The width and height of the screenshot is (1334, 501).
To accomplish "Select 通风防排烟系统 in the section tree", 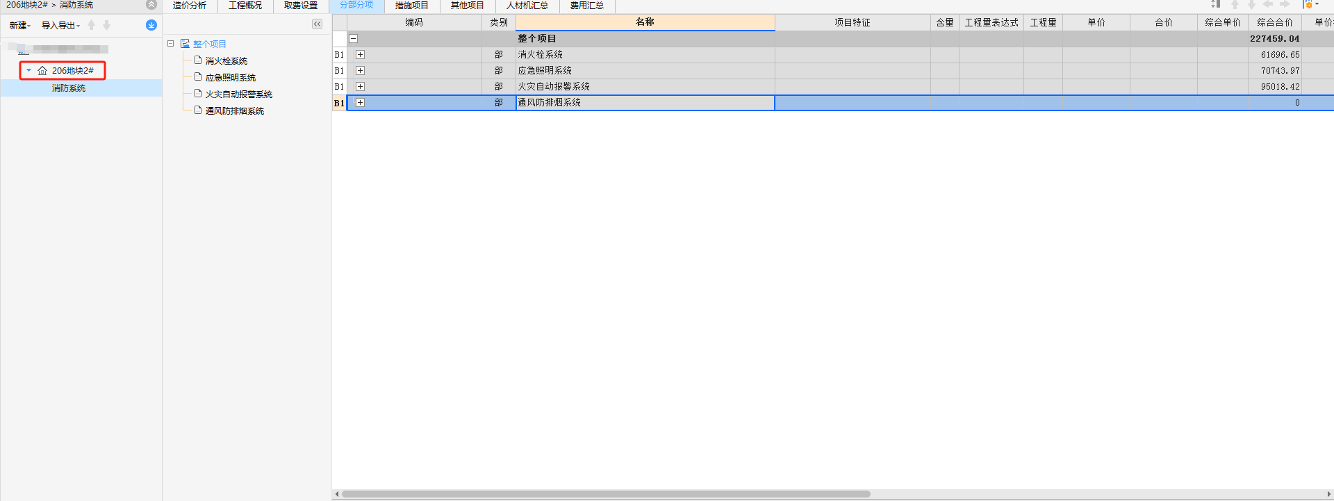I will pyautogui.click(x=235, y=111).
